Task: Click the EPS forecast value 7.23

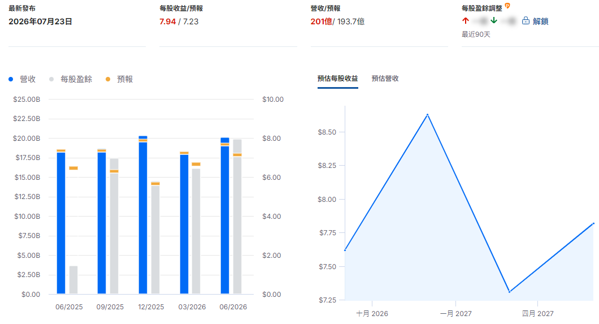Action: 190,21
